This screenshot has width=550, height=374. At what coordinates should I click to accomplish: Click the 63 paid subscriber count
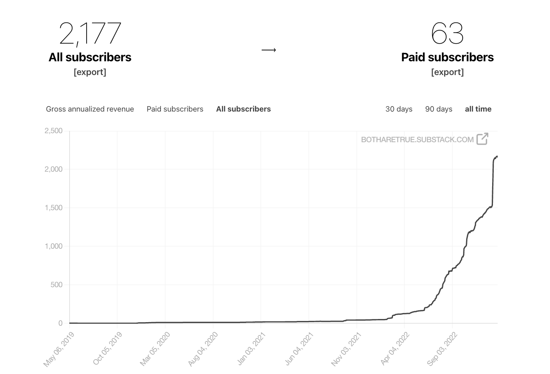coord(447,32)
